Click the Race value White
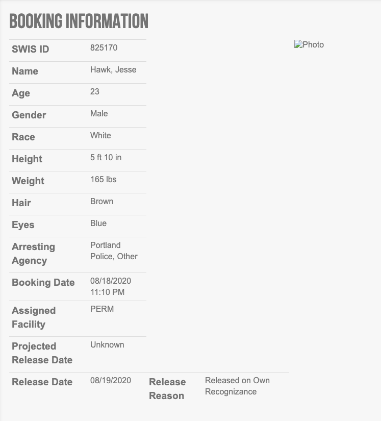This screenshot has width=381, height=421. tap(100, 136)
